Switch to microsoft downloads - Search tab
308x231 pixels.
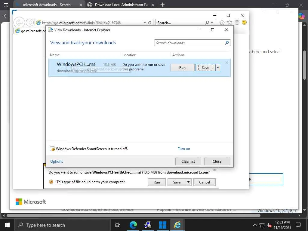47,5
